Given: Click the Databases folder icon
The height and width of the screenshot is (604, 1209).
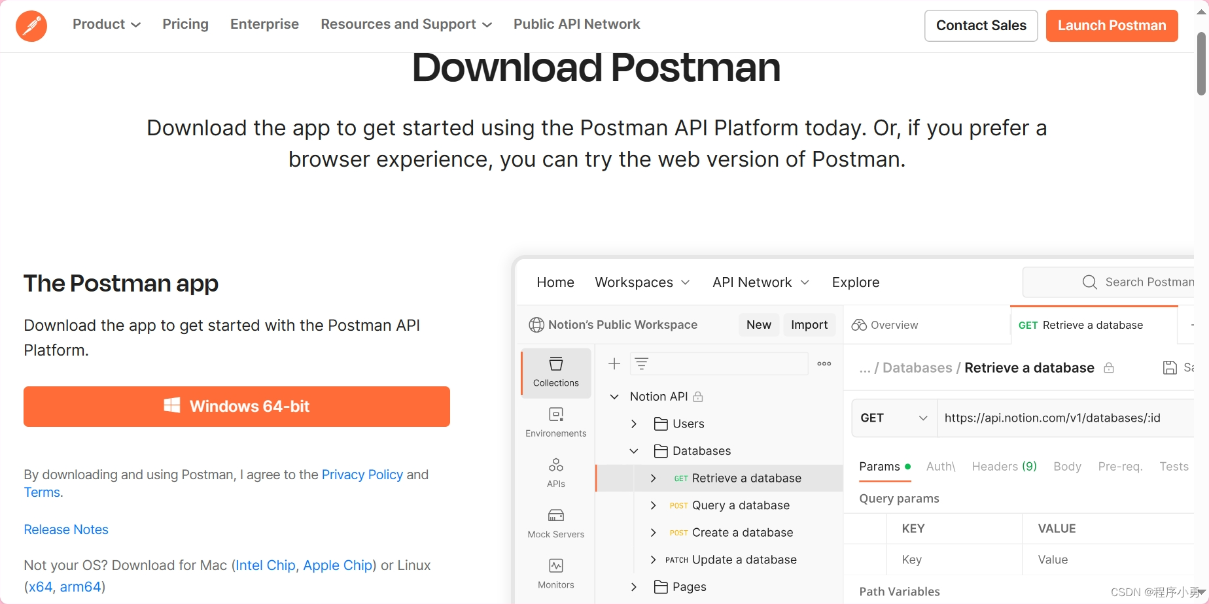Looking at the screenshot, I should 661,451.
